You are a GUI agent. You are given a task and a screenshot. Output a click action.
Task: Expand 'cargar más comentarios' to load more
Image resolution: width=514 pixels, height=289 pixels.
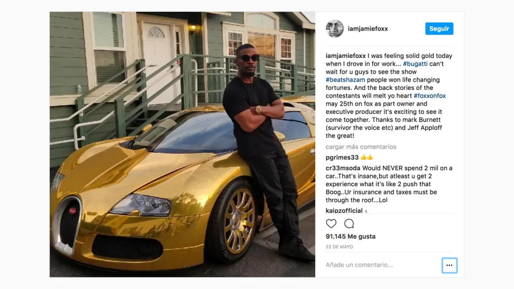coord(361,147)
